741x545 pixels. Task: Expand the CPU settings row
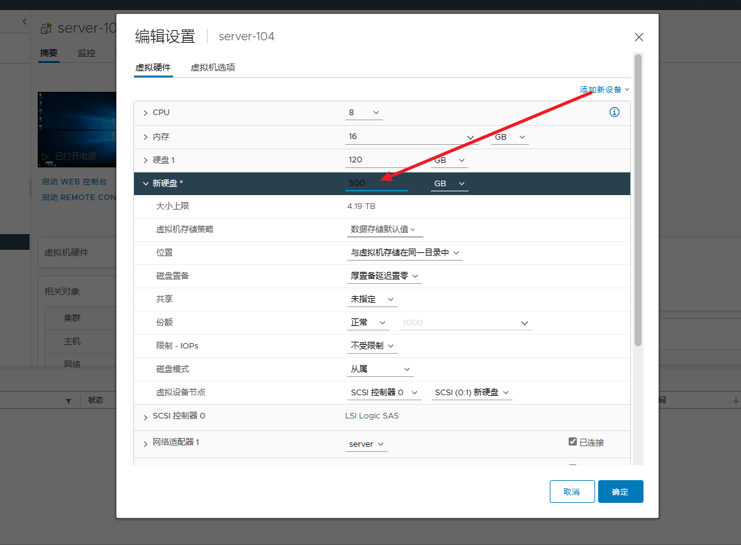tap(146, 113)
